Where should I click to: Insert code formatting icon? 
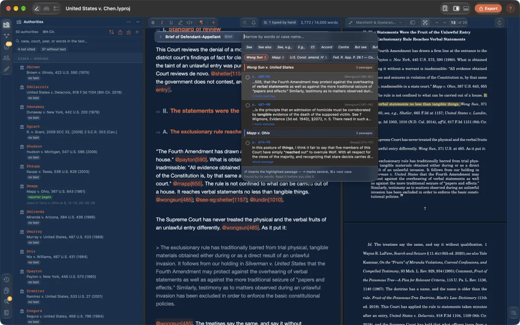coord(189,23)
